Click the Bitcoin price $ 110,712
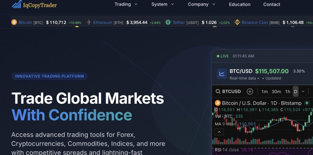Screen dimensions: 313x155 (56, 23)
